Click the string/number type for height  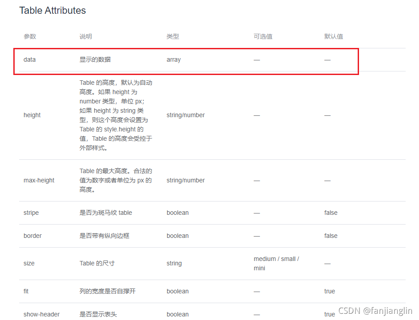click(x=185, y=115)
